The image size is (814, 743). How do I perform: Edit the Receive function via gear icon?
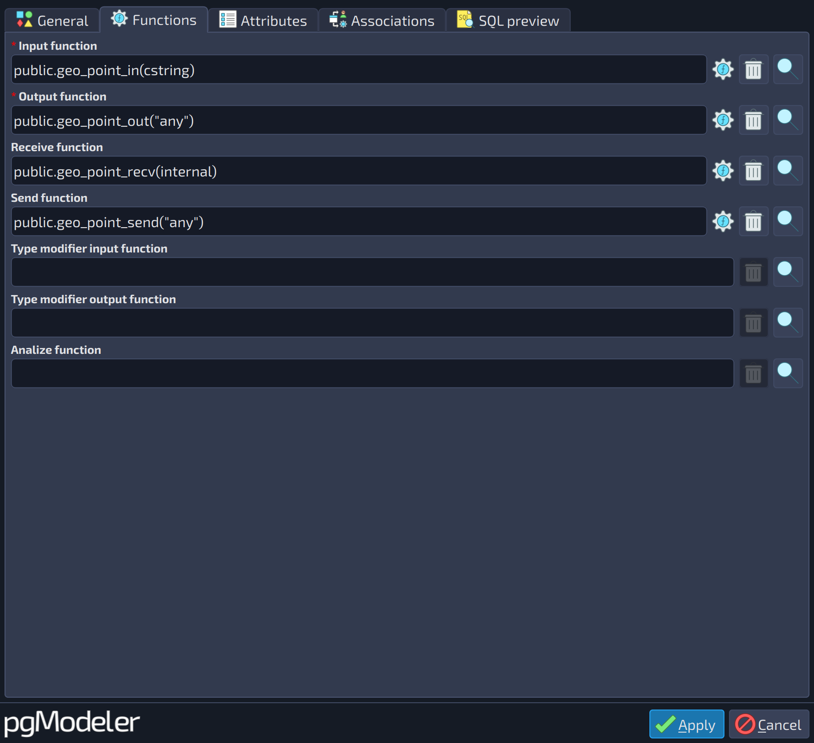pyautogui.click(x=723, y=171)
